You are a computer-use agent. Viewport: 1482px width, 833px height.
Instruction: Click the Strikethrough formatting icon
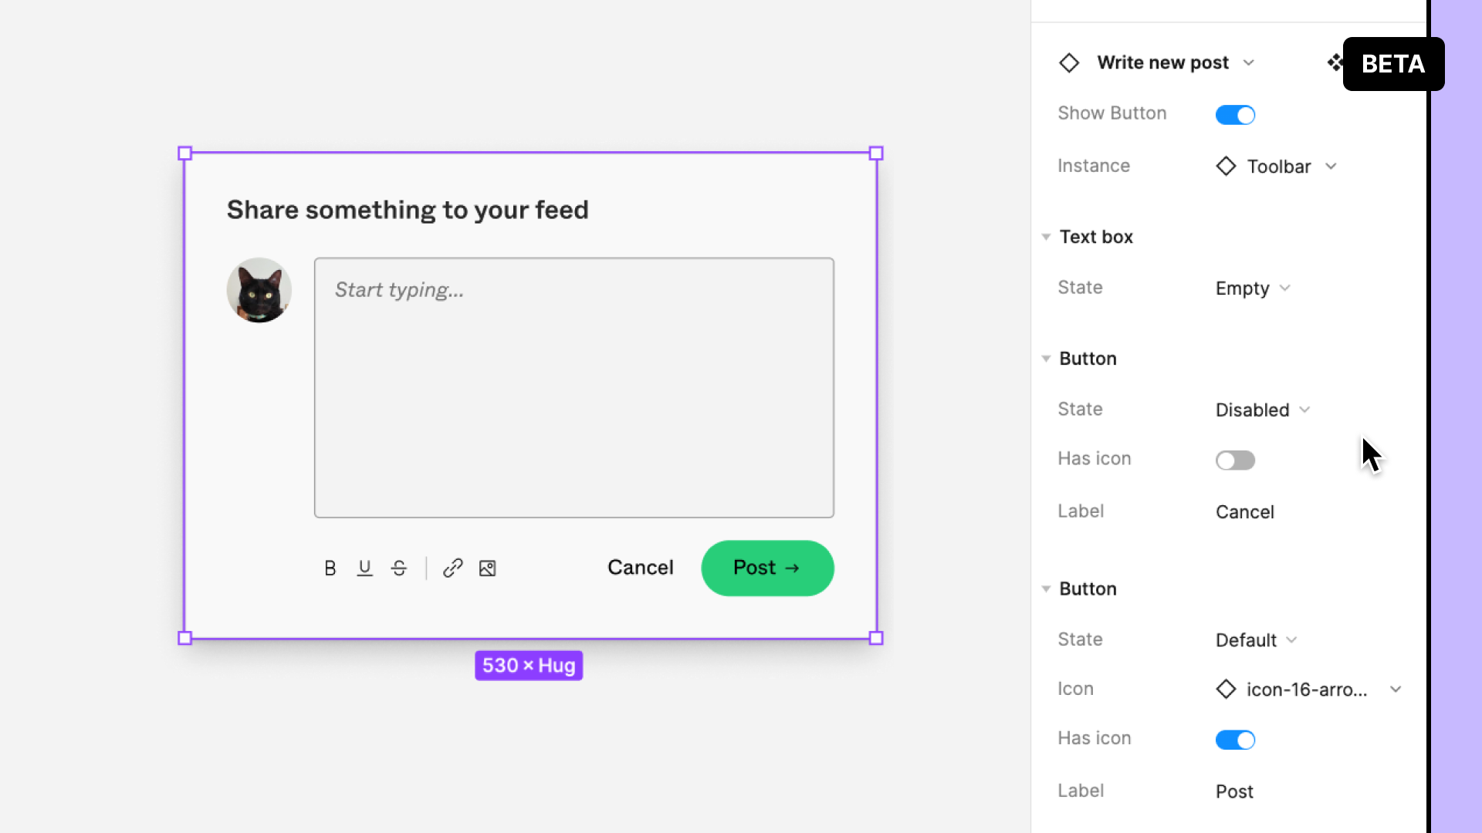click(x=398, y=568)
